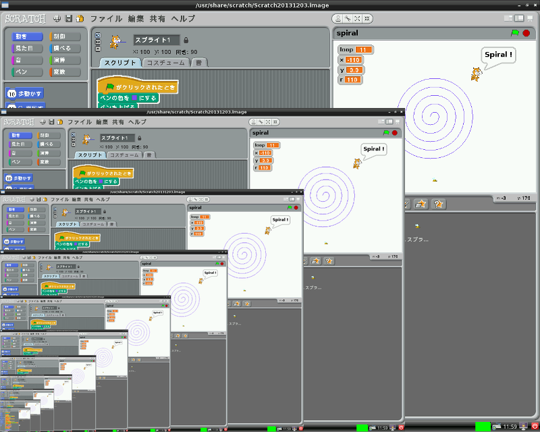The image size is (540, 432).
Task: Select the 変数 block category in largest window
Action: click(65, 72)
